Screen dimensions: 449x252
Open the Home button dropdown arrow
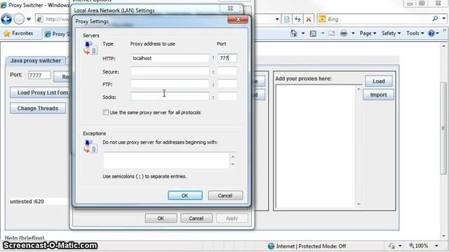[x=303, y=34]
